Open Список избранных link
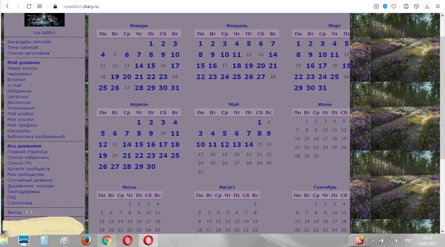The height and width of the screenshot is (247, 445). pos(28,157)
